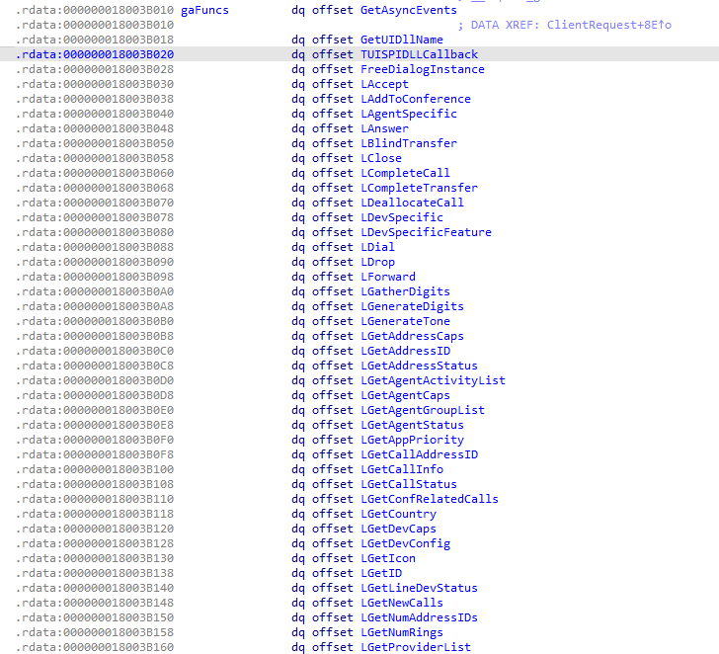Go to LCompleteTransfer symbol

(x=419, y=188)
